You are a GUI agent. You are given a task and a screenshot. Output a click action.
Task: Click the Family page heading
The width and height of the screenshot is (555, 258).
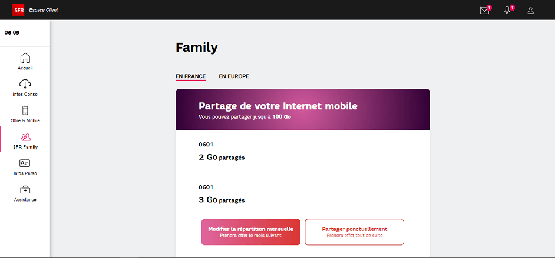click(197, 48)
